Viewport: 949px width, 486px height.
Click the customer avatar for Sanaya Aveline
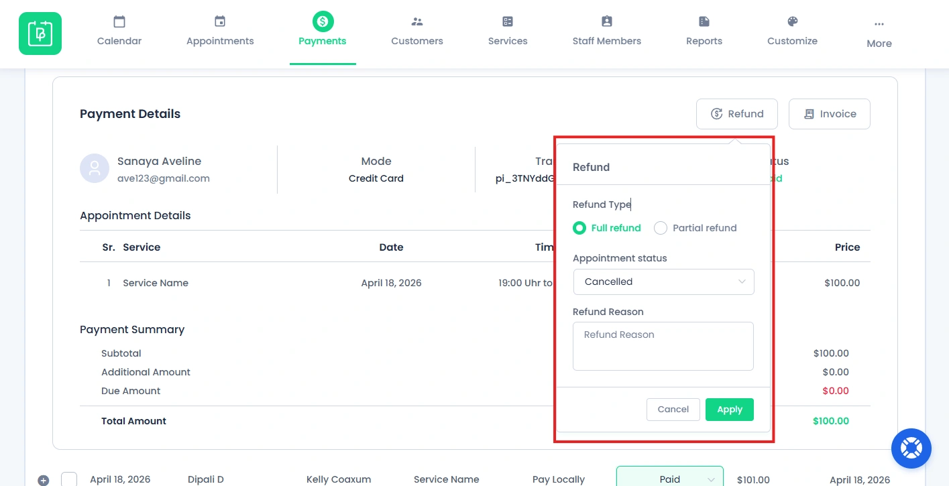tap(95, 168)
